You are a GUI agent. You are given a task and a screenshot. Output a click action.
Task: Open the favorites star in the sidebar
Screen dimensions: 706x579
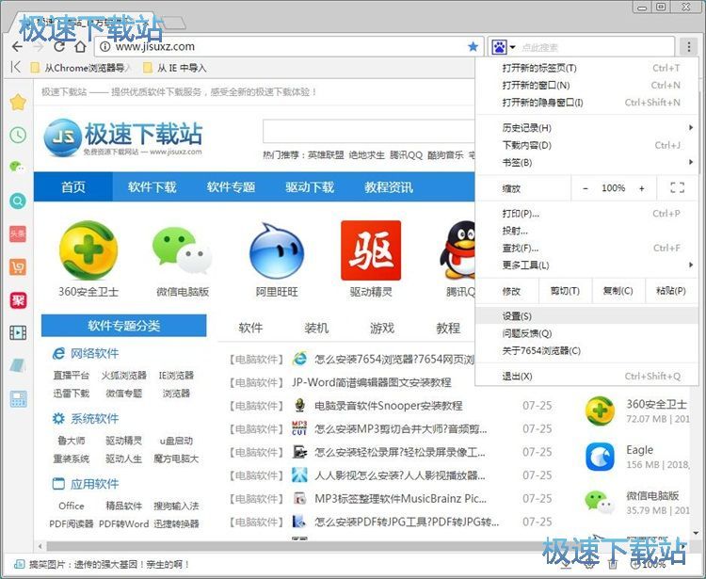17,103
